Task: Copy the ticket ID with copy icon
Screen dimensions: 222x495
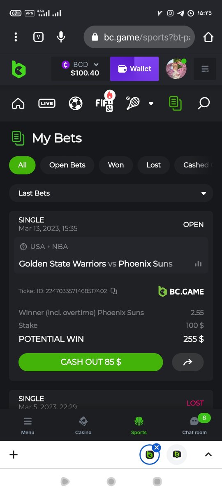Action: pyautogui.click(x=114, y=291)
